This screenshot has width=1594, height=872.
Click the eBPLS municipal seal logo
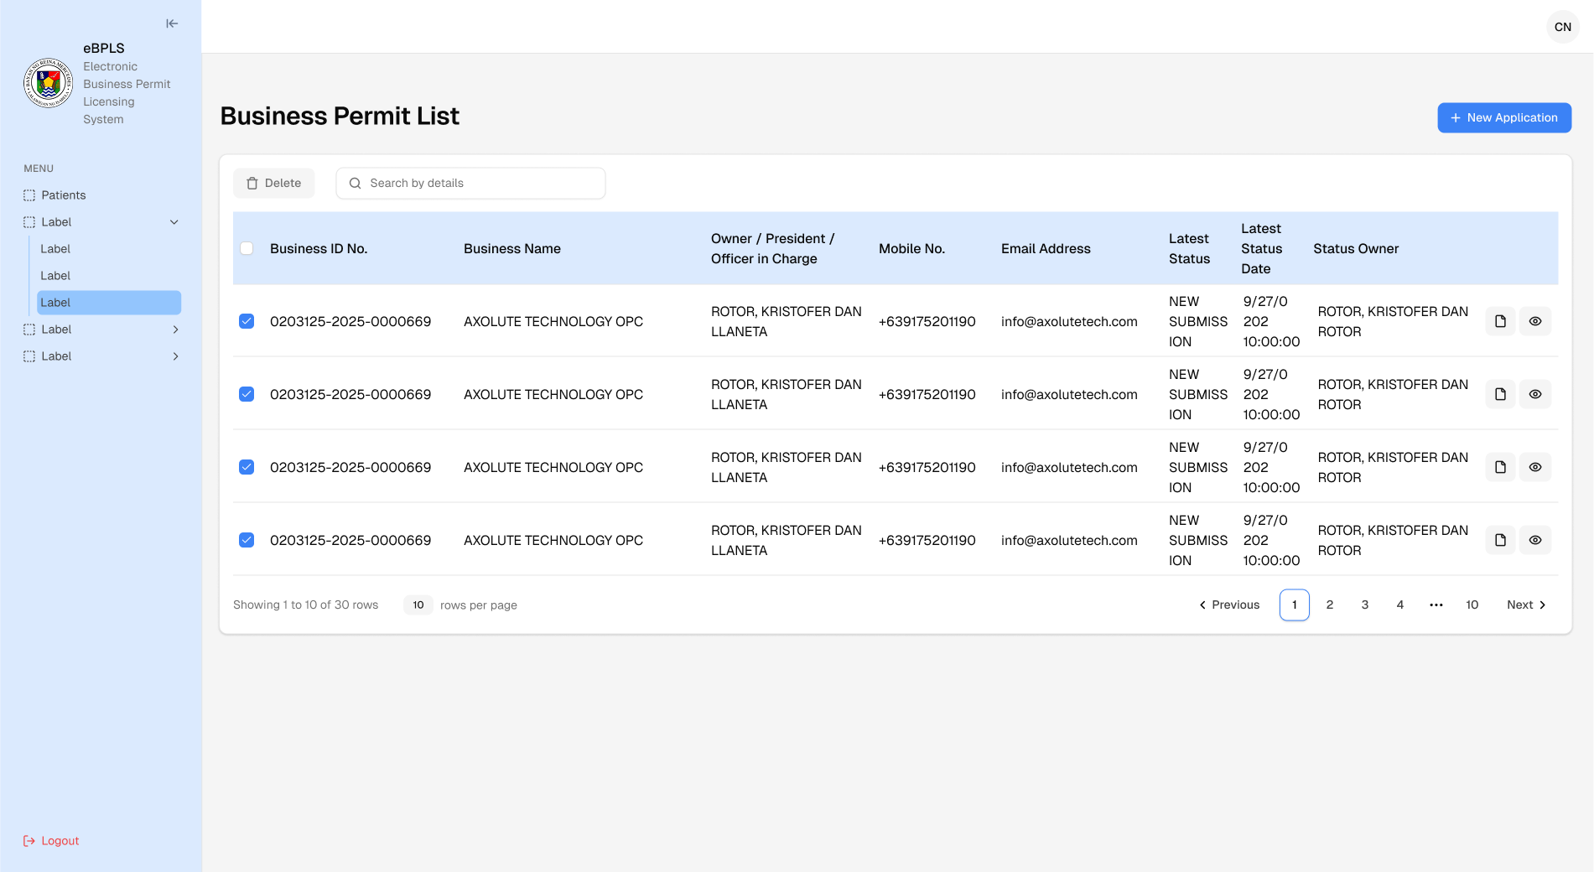(48, 83)
